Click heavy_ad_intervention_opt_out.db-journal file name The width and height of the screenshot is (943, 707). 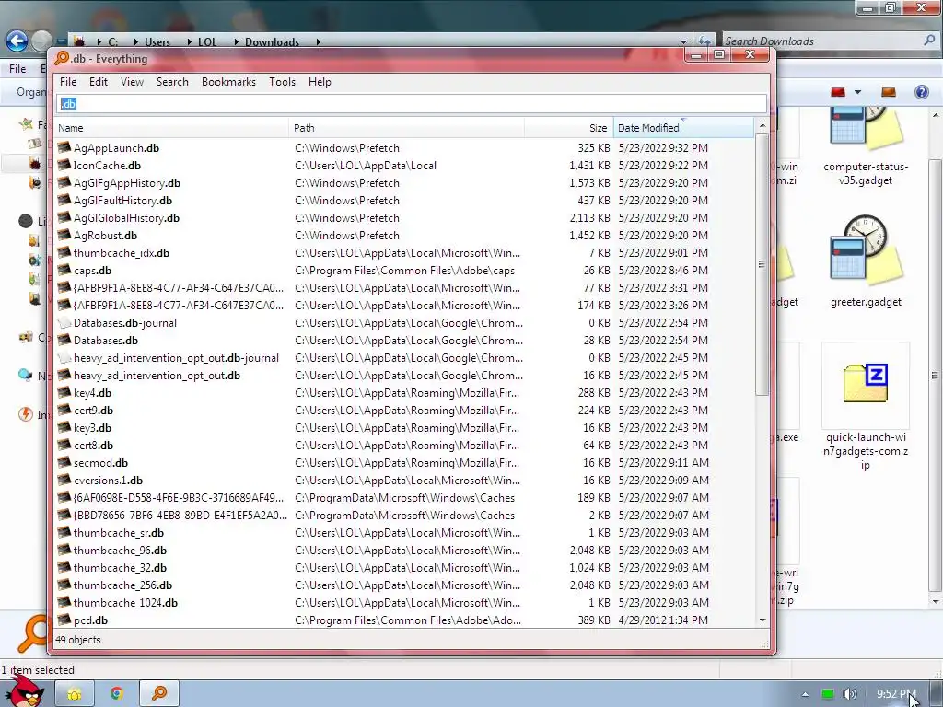pos(176,358)
